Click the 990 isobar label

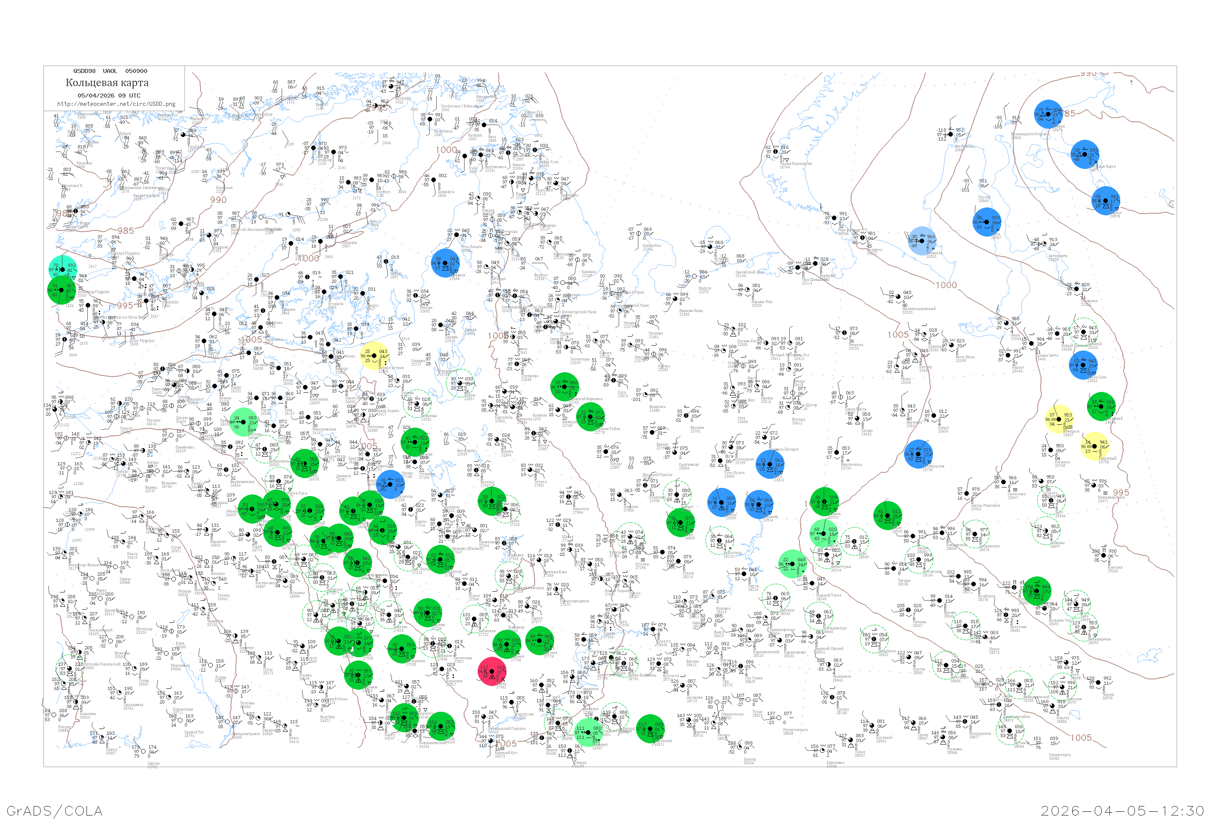pos(218,200)
